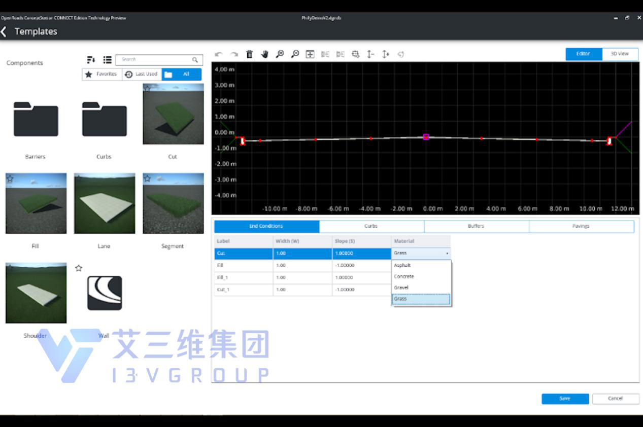Zoom in with the magnifier plus icon
643x427 pixels.
tap(280, 54)
